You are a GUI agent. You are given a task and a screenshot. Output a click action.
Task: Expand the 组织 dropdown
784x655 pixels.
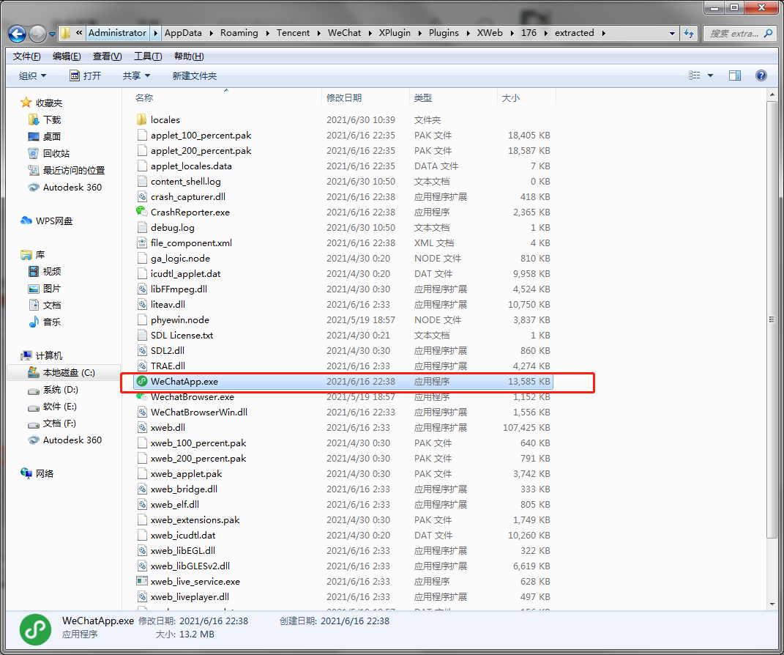tap(32, 75)
